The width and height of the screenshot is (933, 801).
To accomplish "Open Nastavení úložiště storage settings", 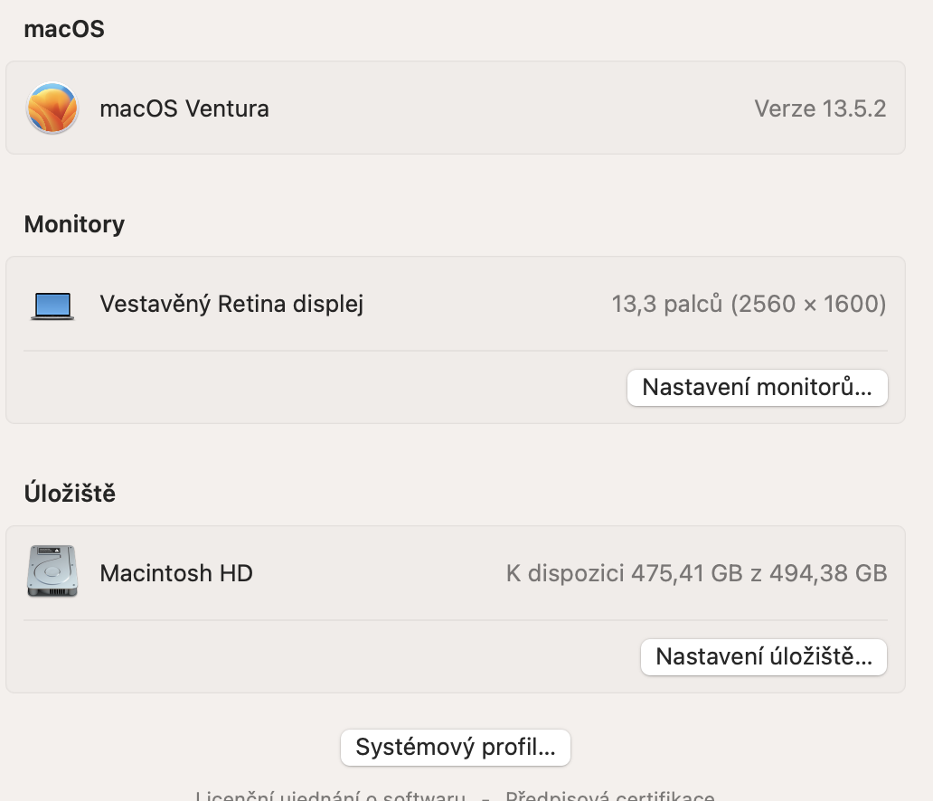I will (763, 657).
